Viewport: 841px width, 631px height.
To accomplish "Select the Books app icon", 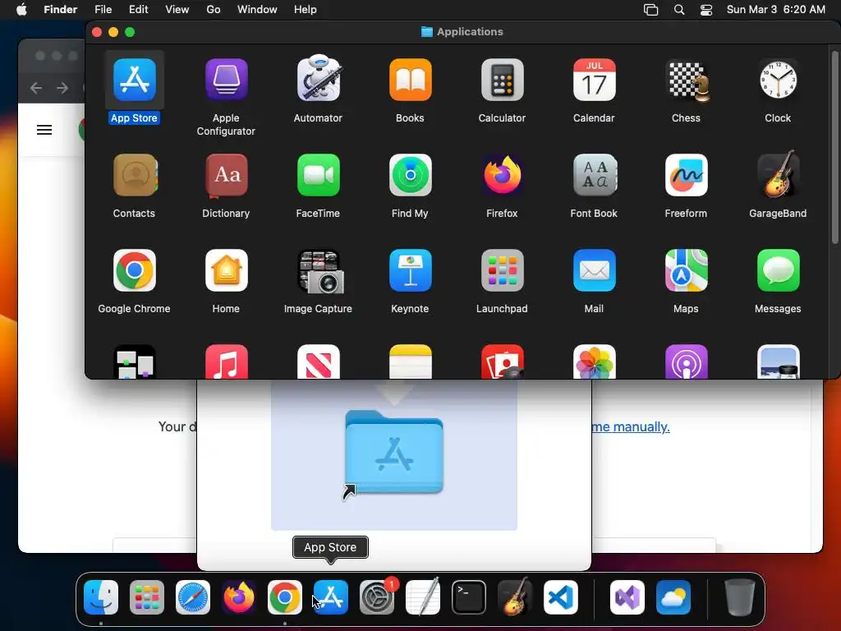I will [411, 80].
